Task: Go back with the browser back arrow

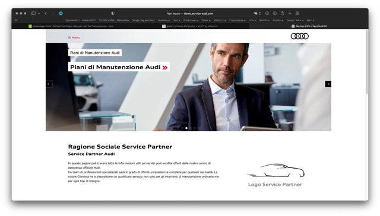Action: (46, 13)
